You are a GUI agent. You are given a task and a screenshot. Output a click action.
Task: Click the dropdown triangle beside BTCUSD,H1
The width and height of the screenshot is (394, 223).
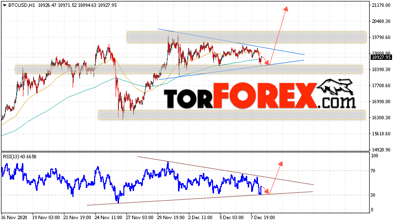click(4, 5)
